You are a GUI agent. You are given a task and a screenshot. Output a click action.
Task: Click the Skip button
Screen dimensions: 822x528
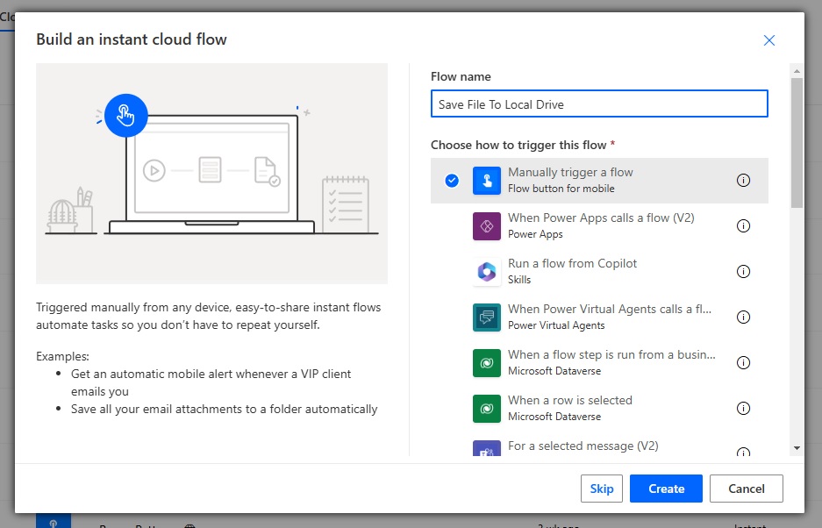point(601,489)
